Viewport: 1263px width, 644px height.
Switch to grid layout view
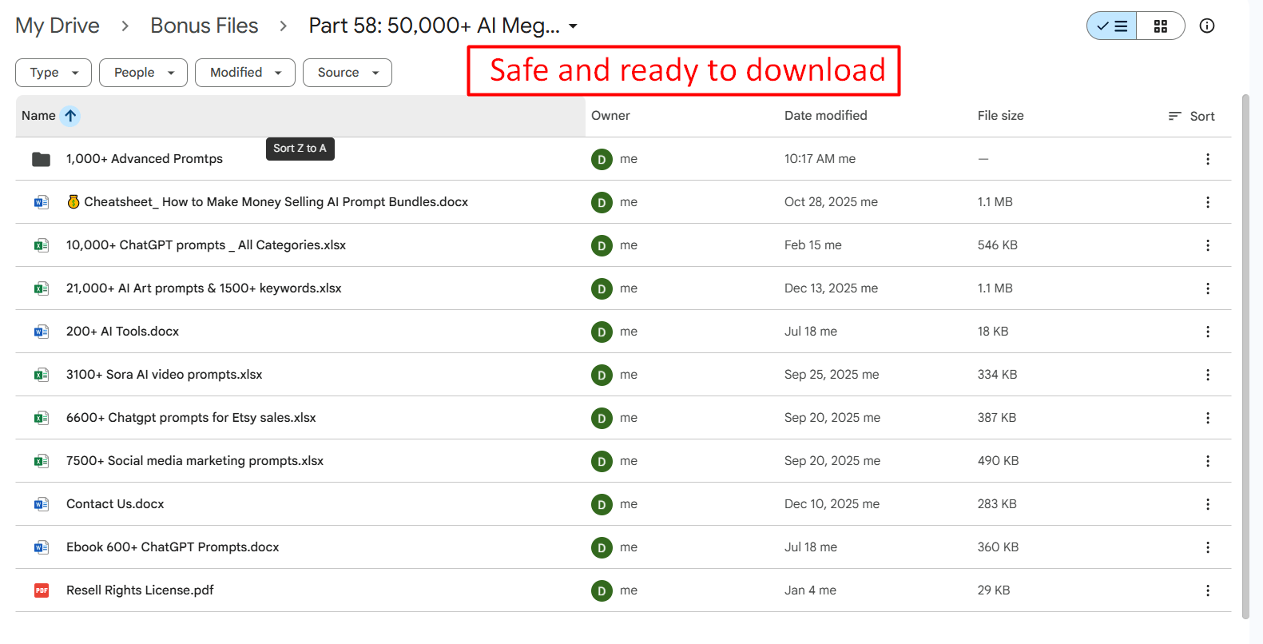coord(1161,26)
